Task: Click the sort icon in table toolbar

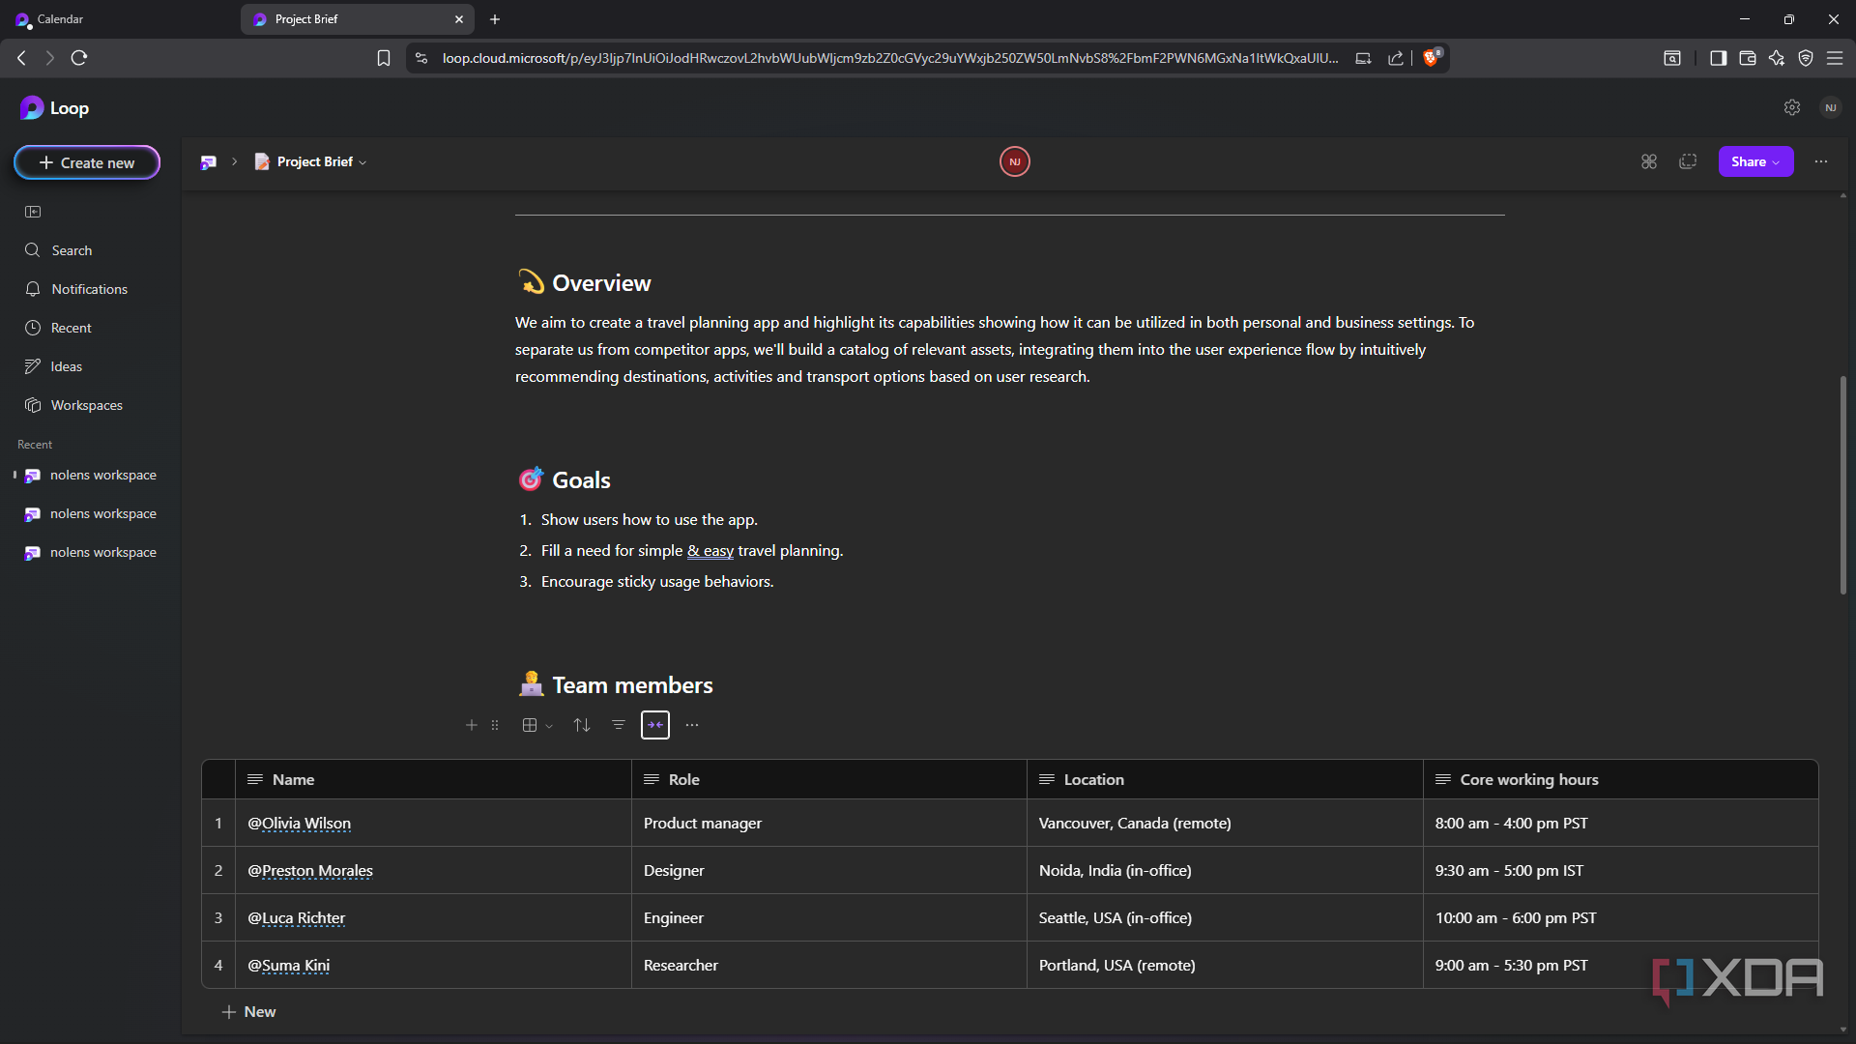Action: coord(581,725)
